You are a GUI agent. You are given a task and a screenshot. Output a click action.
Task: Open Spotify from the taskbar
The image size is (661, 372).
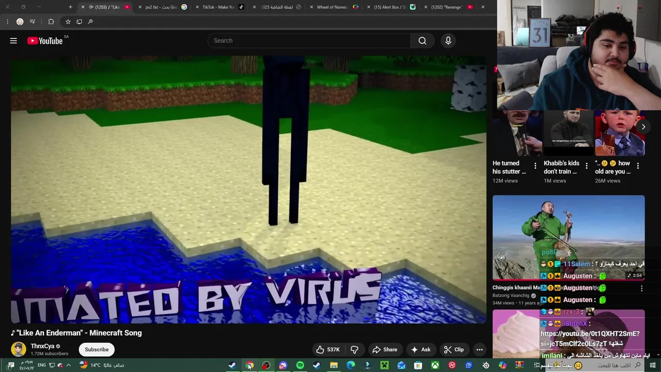click(300, 365)
